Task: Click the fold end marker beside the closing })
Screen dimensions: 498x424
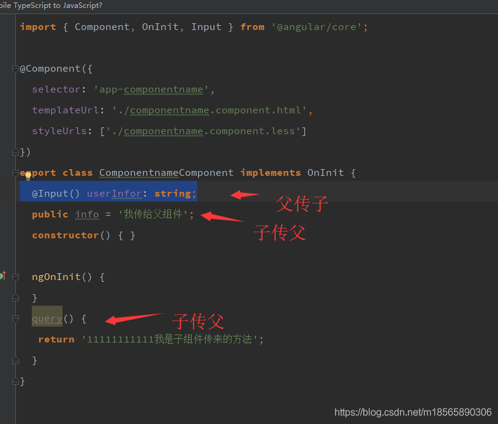Action: 15,153
